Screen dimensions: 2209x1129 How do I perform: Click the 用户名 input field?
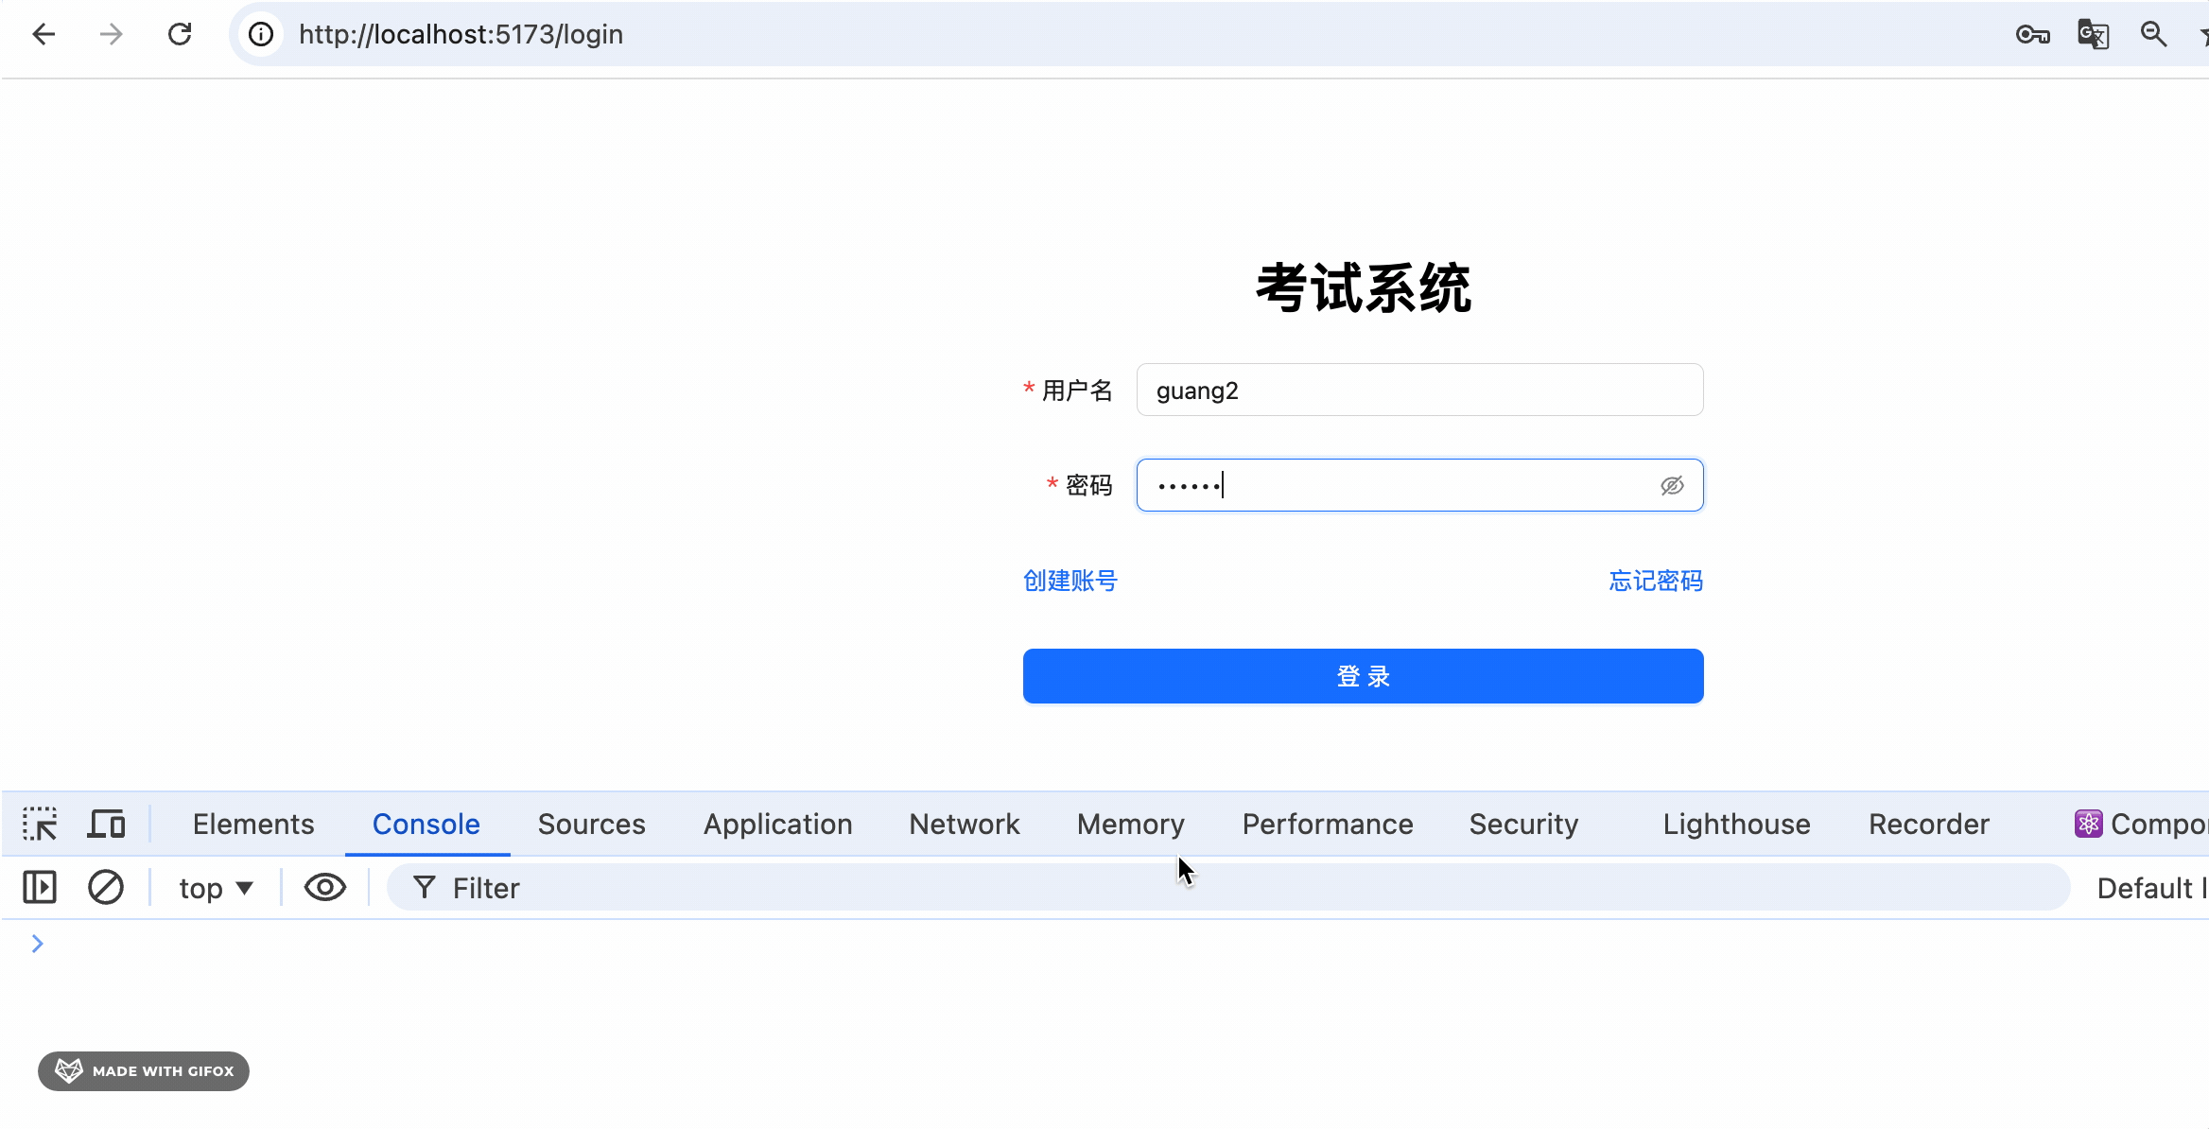1418,391
